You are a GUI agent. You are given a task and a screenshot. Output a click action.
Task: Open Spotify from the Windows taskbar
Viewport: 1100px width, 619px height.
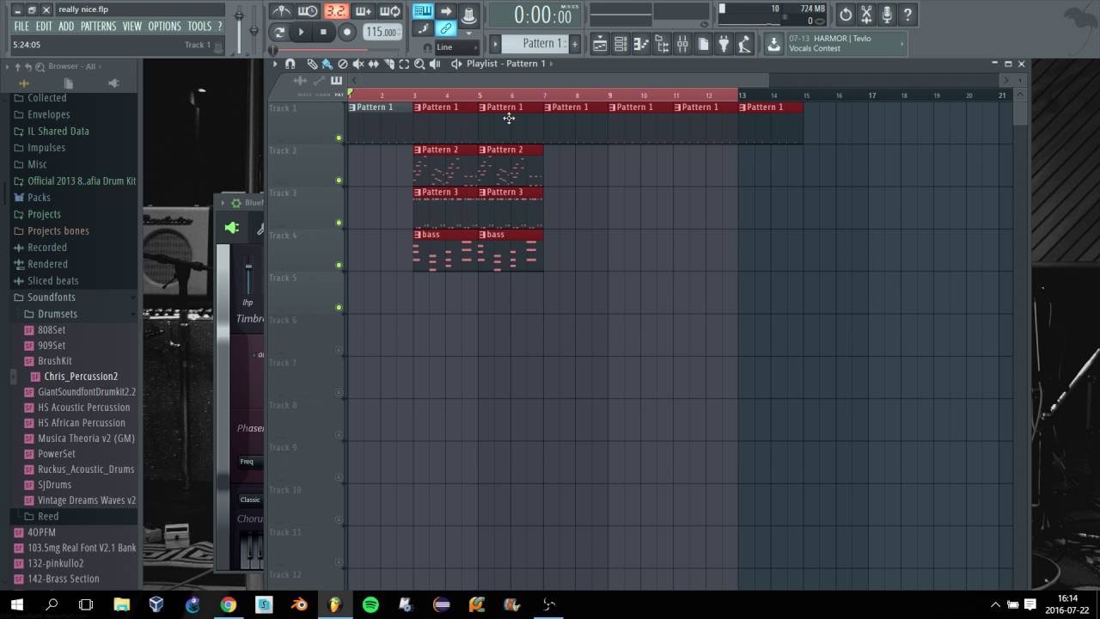[370, 605]
